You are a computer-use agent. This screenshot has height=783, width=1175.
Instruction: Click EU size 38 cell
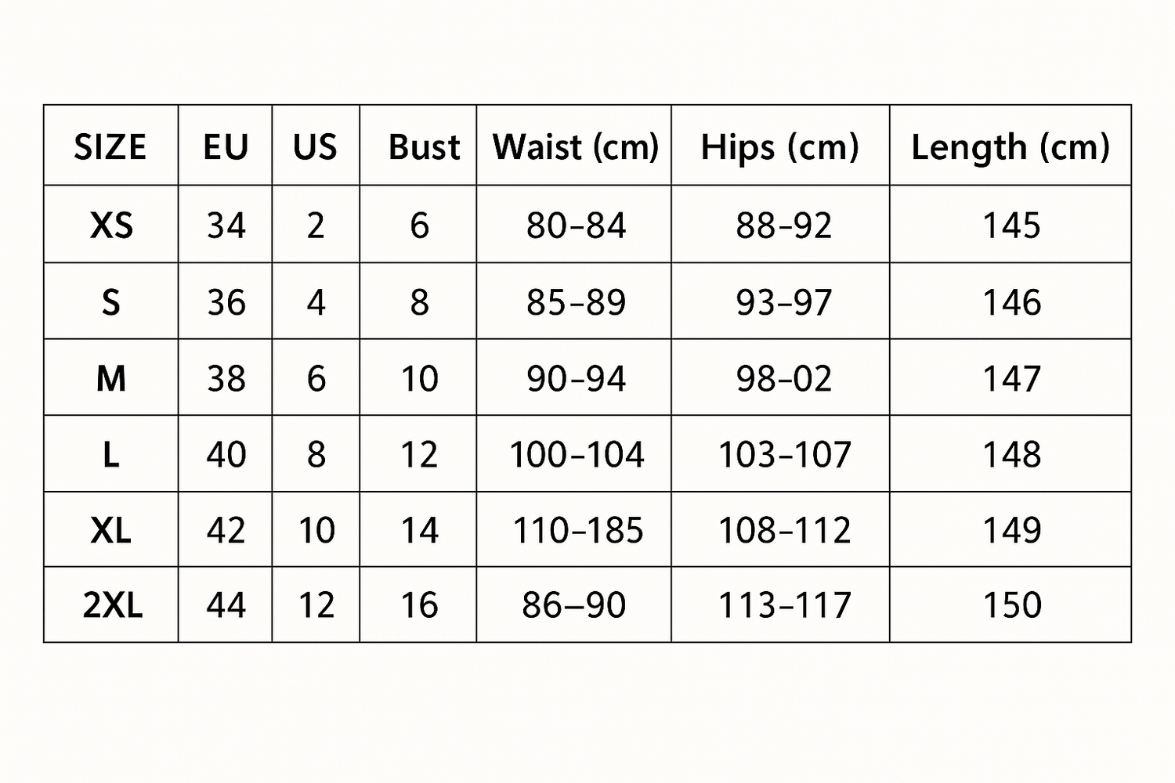point(226,379)
